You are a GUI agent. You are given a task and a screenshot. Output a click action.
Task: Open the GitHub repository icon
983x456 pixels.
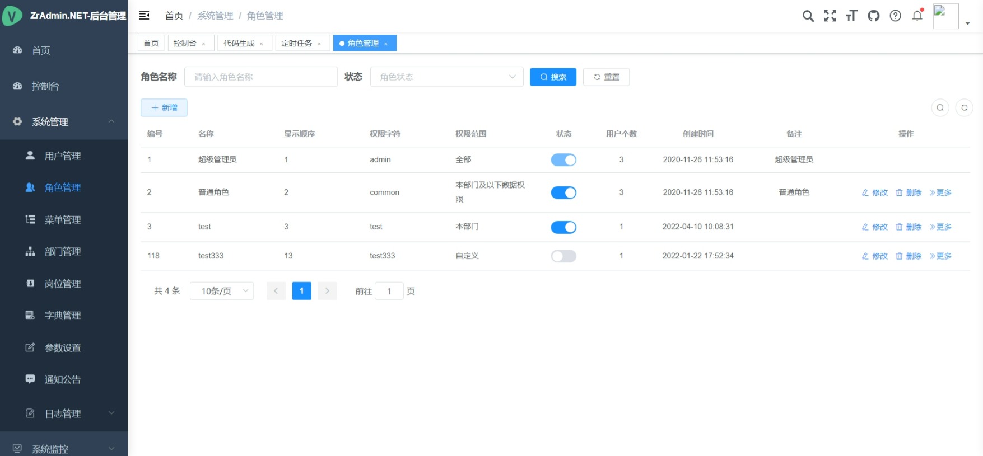pos(873,16)
